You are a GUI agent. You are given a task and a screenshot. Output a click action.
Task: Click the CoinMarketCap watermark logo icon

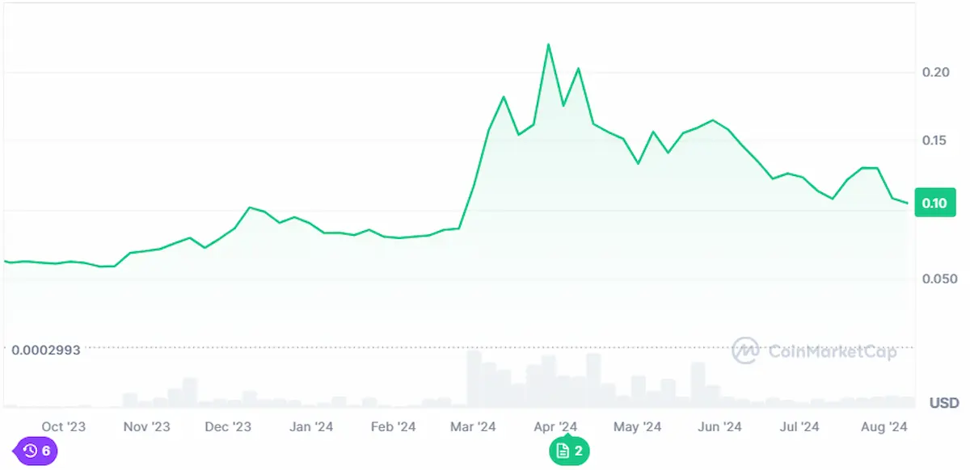[745, 350]
